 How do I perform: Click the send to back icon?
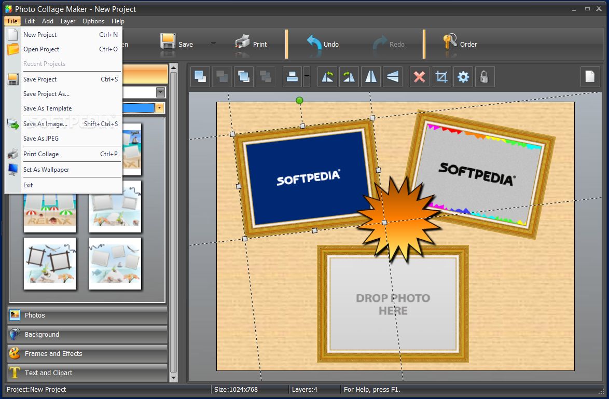pos(266,77)
